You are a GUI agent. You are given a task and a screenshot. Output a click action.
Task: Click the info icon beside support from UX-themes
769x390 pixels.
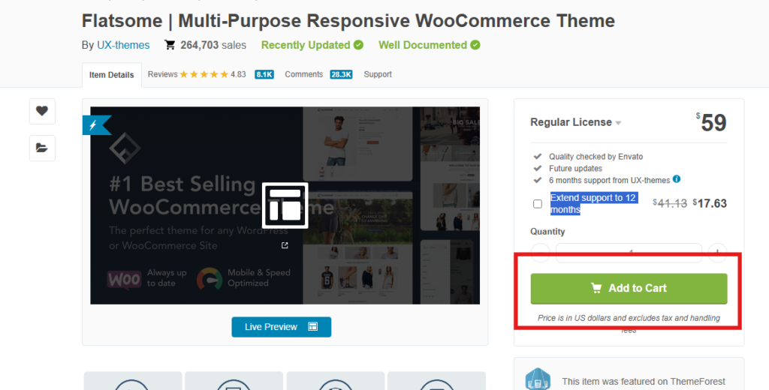click(677, 179)
